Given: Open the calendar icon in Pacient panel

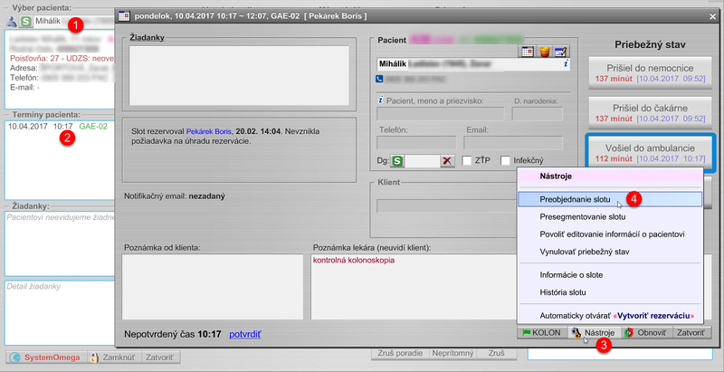Looking at the screenshot, I should tap(528, 52).
